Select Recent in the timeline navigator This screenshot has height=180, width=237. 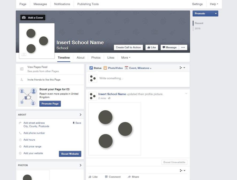pyautogui.click(x=199, y=23)
